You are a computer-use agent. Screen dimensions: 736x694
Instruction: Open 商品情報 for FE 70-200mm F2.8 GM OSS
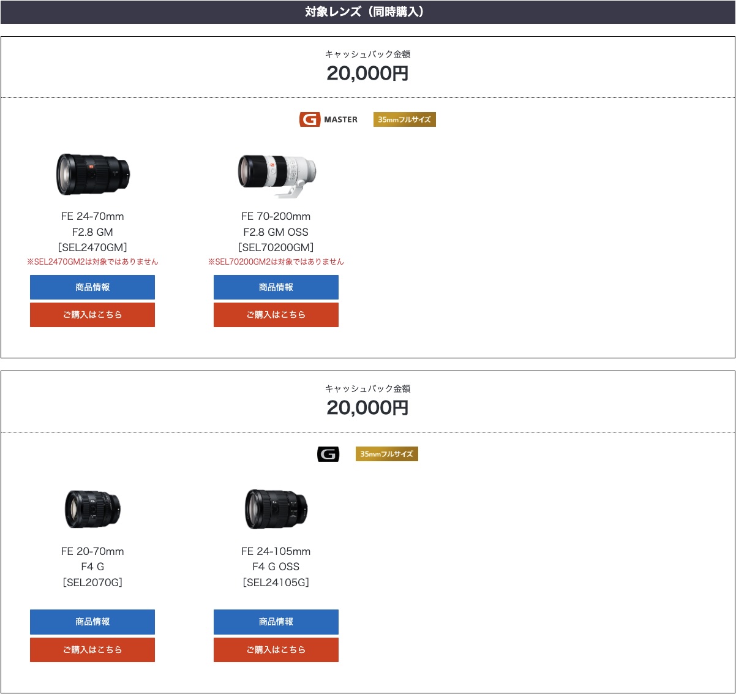276,287
